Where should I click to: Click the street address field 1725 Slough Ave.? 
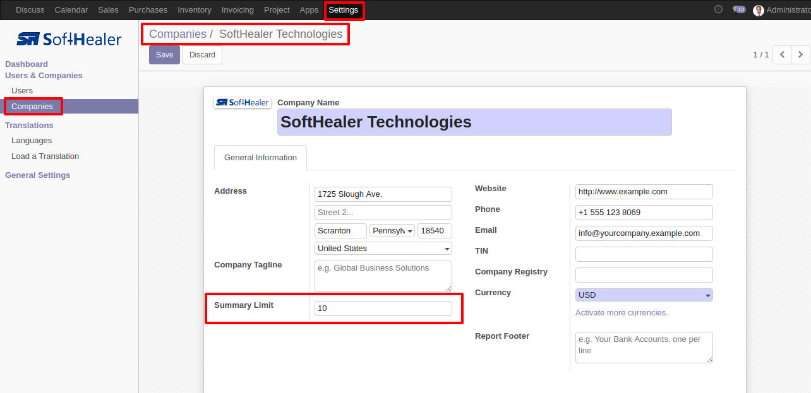tap(383, 194)
